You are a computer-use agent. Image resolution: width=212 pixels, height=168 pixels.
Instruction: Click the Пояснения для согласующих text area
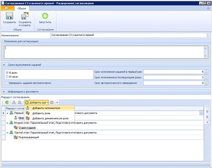[x=104, y=52]
